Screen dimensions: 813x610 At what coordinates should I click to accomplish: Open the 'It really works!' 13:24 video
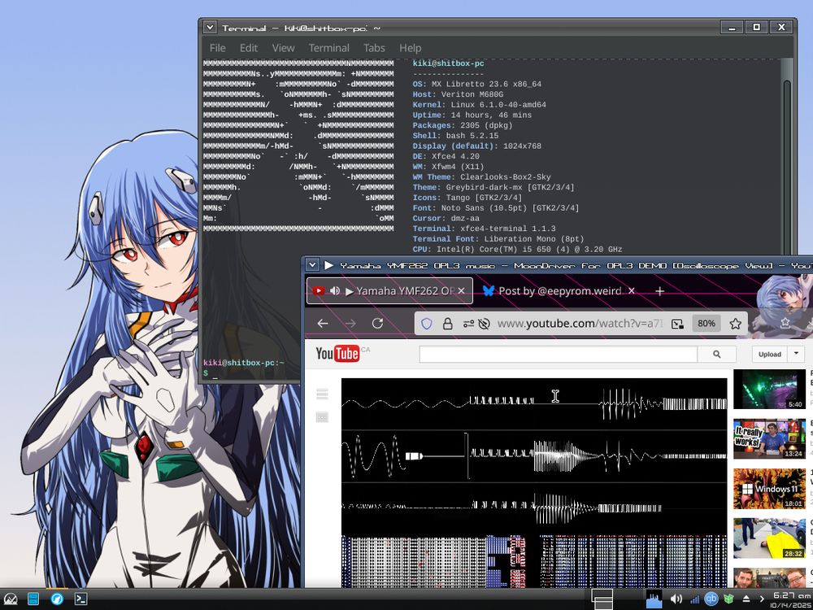coord(769,439)
